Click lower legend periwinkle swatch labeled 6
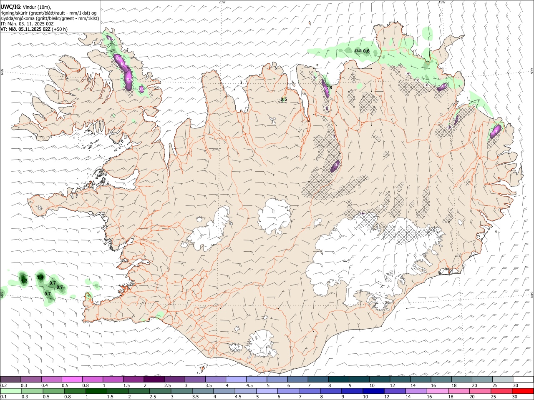The width and height of the screenshot is (534, 400). pyautogui.click(x=288, y=391)
